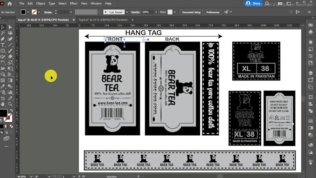Expand the align-to options dropdown
316x178 pixels.
[231, 12]
